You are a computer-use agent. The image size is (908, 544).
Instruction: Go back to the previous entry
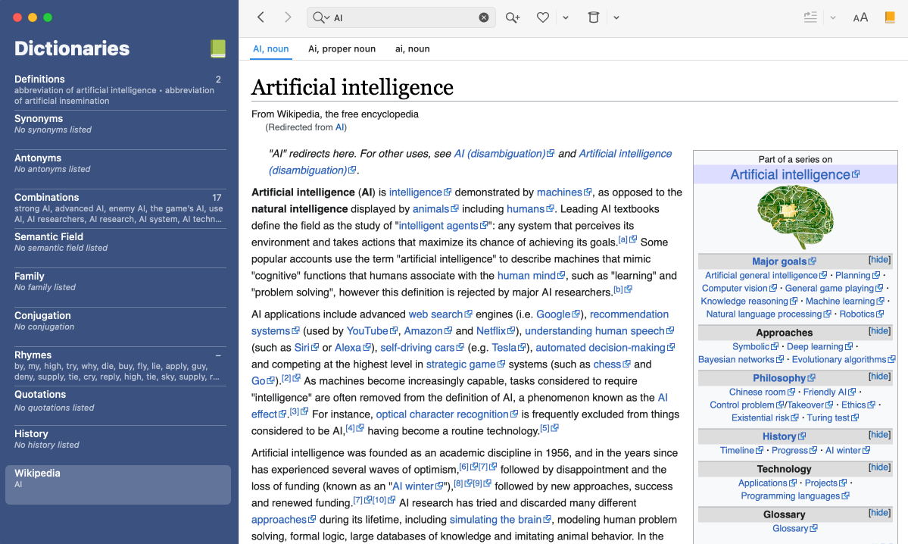[x=261, y=17]
